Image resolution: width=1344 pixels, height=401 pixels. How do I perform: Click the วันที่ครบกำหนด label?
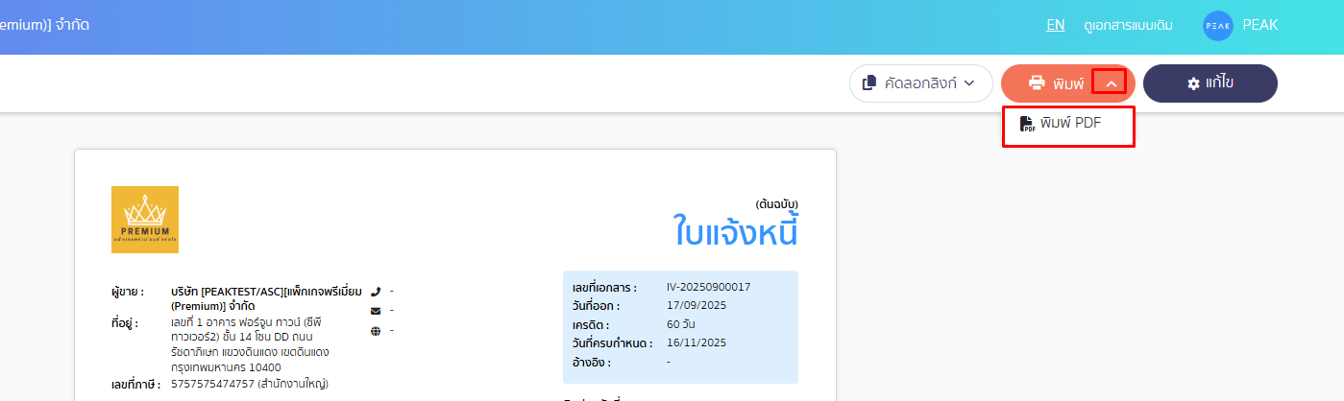pos(612,343)
